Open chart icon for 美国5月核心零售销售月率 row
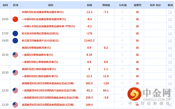175x109 pixels. (x=170, y=62)
